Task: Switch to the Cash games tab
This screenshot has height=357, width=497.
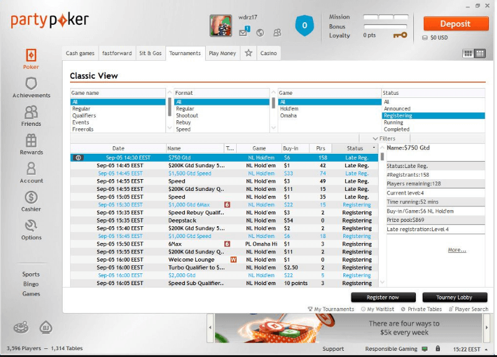Action: click(x=81, y=53)
